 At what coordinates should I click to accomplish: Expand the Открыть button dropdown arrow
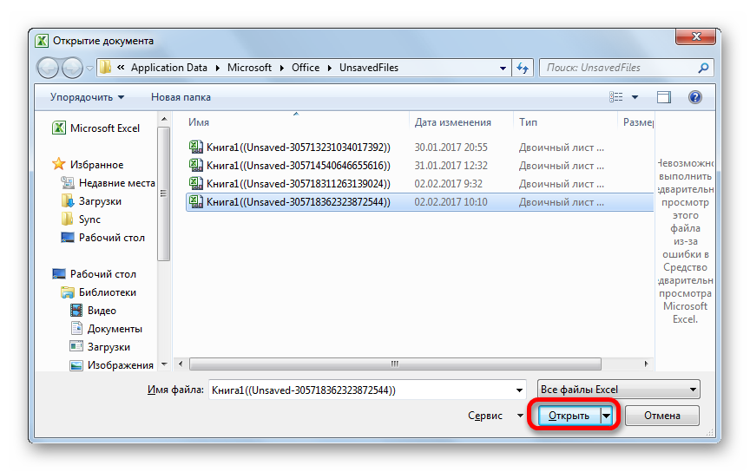(607, 416)
